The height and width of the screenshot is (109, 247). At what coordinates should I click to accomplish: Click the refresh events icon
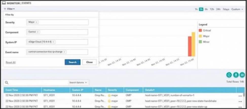pos(229,75)
